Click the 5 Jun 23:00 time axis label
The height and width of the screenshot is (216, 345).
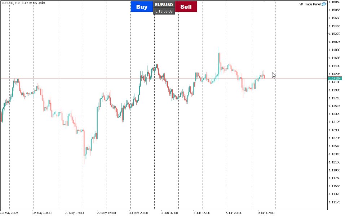coord(234,213)
